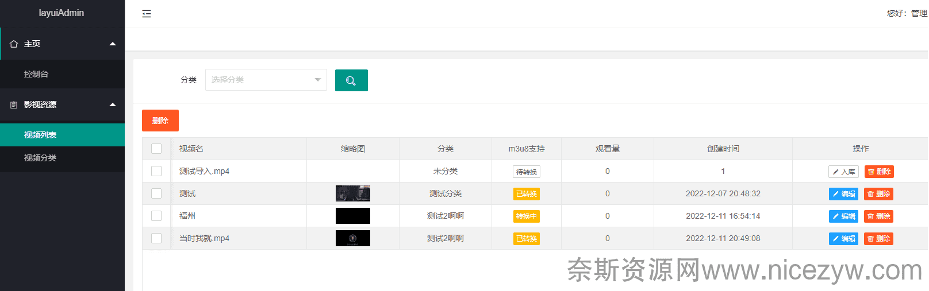Image resolution: width=929 pixels, height=291 pixels.
Task: Click 入库 for 测试导入.mp4
Action: pyautogui.click(x=843, y=172)
